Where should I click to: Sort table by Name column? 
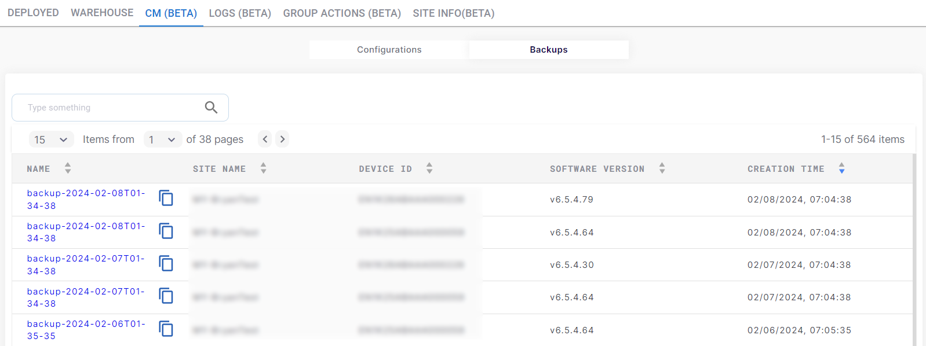pyautogui.click(x=68, y=168)
